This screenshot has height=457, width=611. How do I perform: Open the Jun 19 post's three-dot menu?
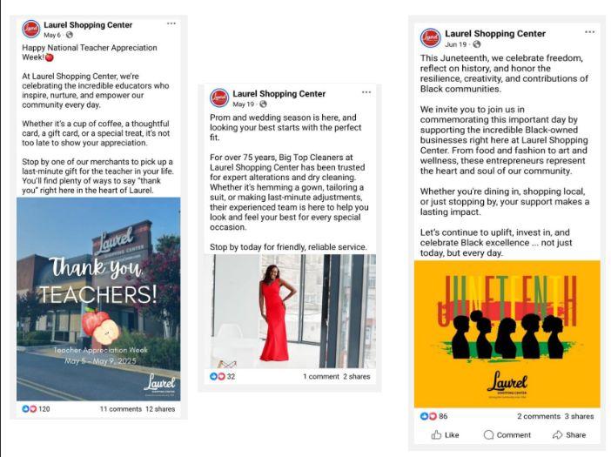(x=589, y=32)
